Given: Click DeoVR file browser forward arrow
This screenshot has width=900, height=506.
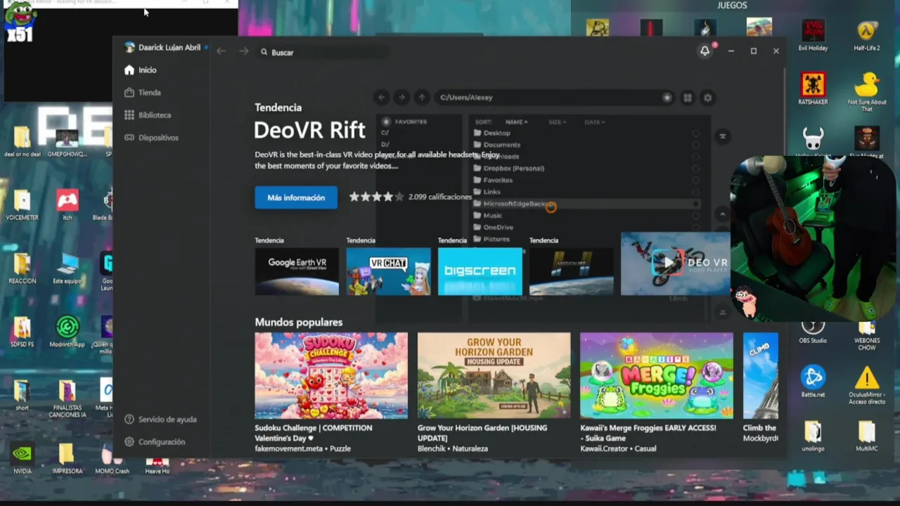Looking at the screenshot, I should coord(401,98).
